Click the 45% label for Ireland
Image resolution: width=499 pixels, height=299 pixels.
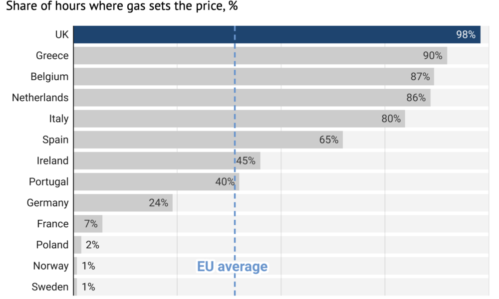[x=246, y=161]
